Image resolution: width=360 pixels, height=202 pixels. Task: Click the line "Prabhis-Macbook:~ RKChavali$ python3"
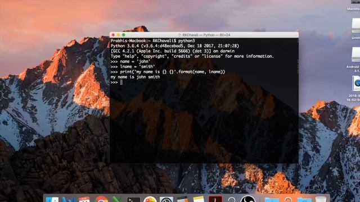152,41
